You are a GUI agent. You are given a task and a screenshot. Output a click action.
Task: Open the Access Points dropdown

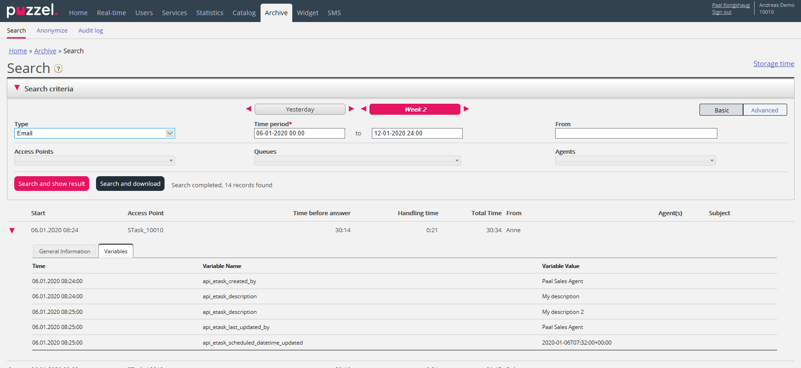point(94,161)
